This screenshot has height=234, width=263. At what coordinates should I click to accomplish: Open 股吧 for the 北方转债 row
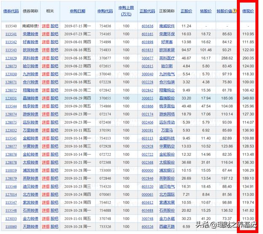click(54, 194)
